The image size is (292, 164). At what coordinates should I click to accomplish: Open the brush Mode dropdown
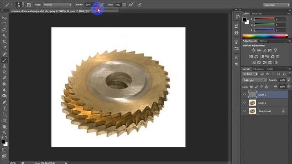[x=57, y=5]
